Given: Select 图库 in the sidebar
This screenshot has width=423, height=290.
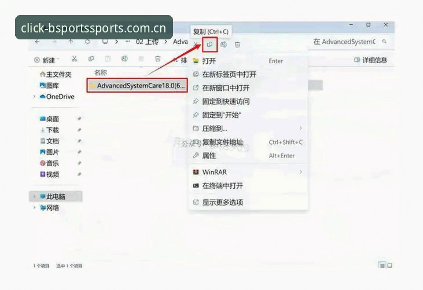Looking at the screenshot, I should click(49, 86).
